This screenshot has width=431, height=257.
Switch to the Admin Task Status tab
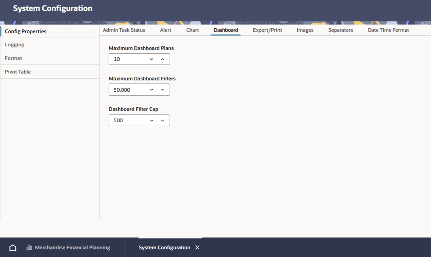(124, 30)
